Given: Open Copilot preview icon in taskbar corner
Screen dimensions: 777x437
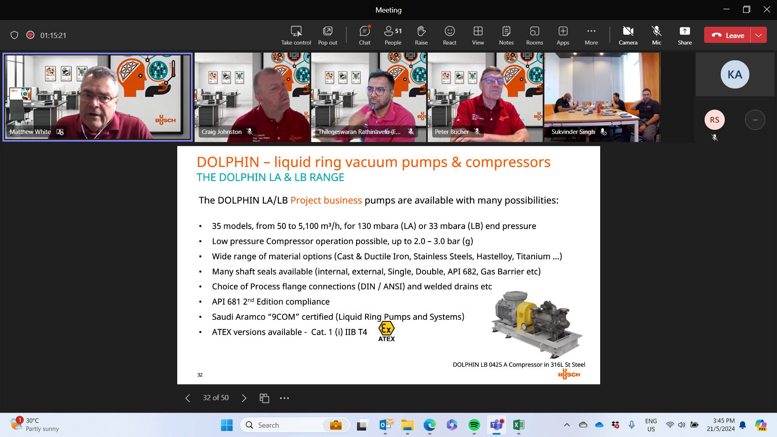Looking at the screenshot, I should (761, 425).
